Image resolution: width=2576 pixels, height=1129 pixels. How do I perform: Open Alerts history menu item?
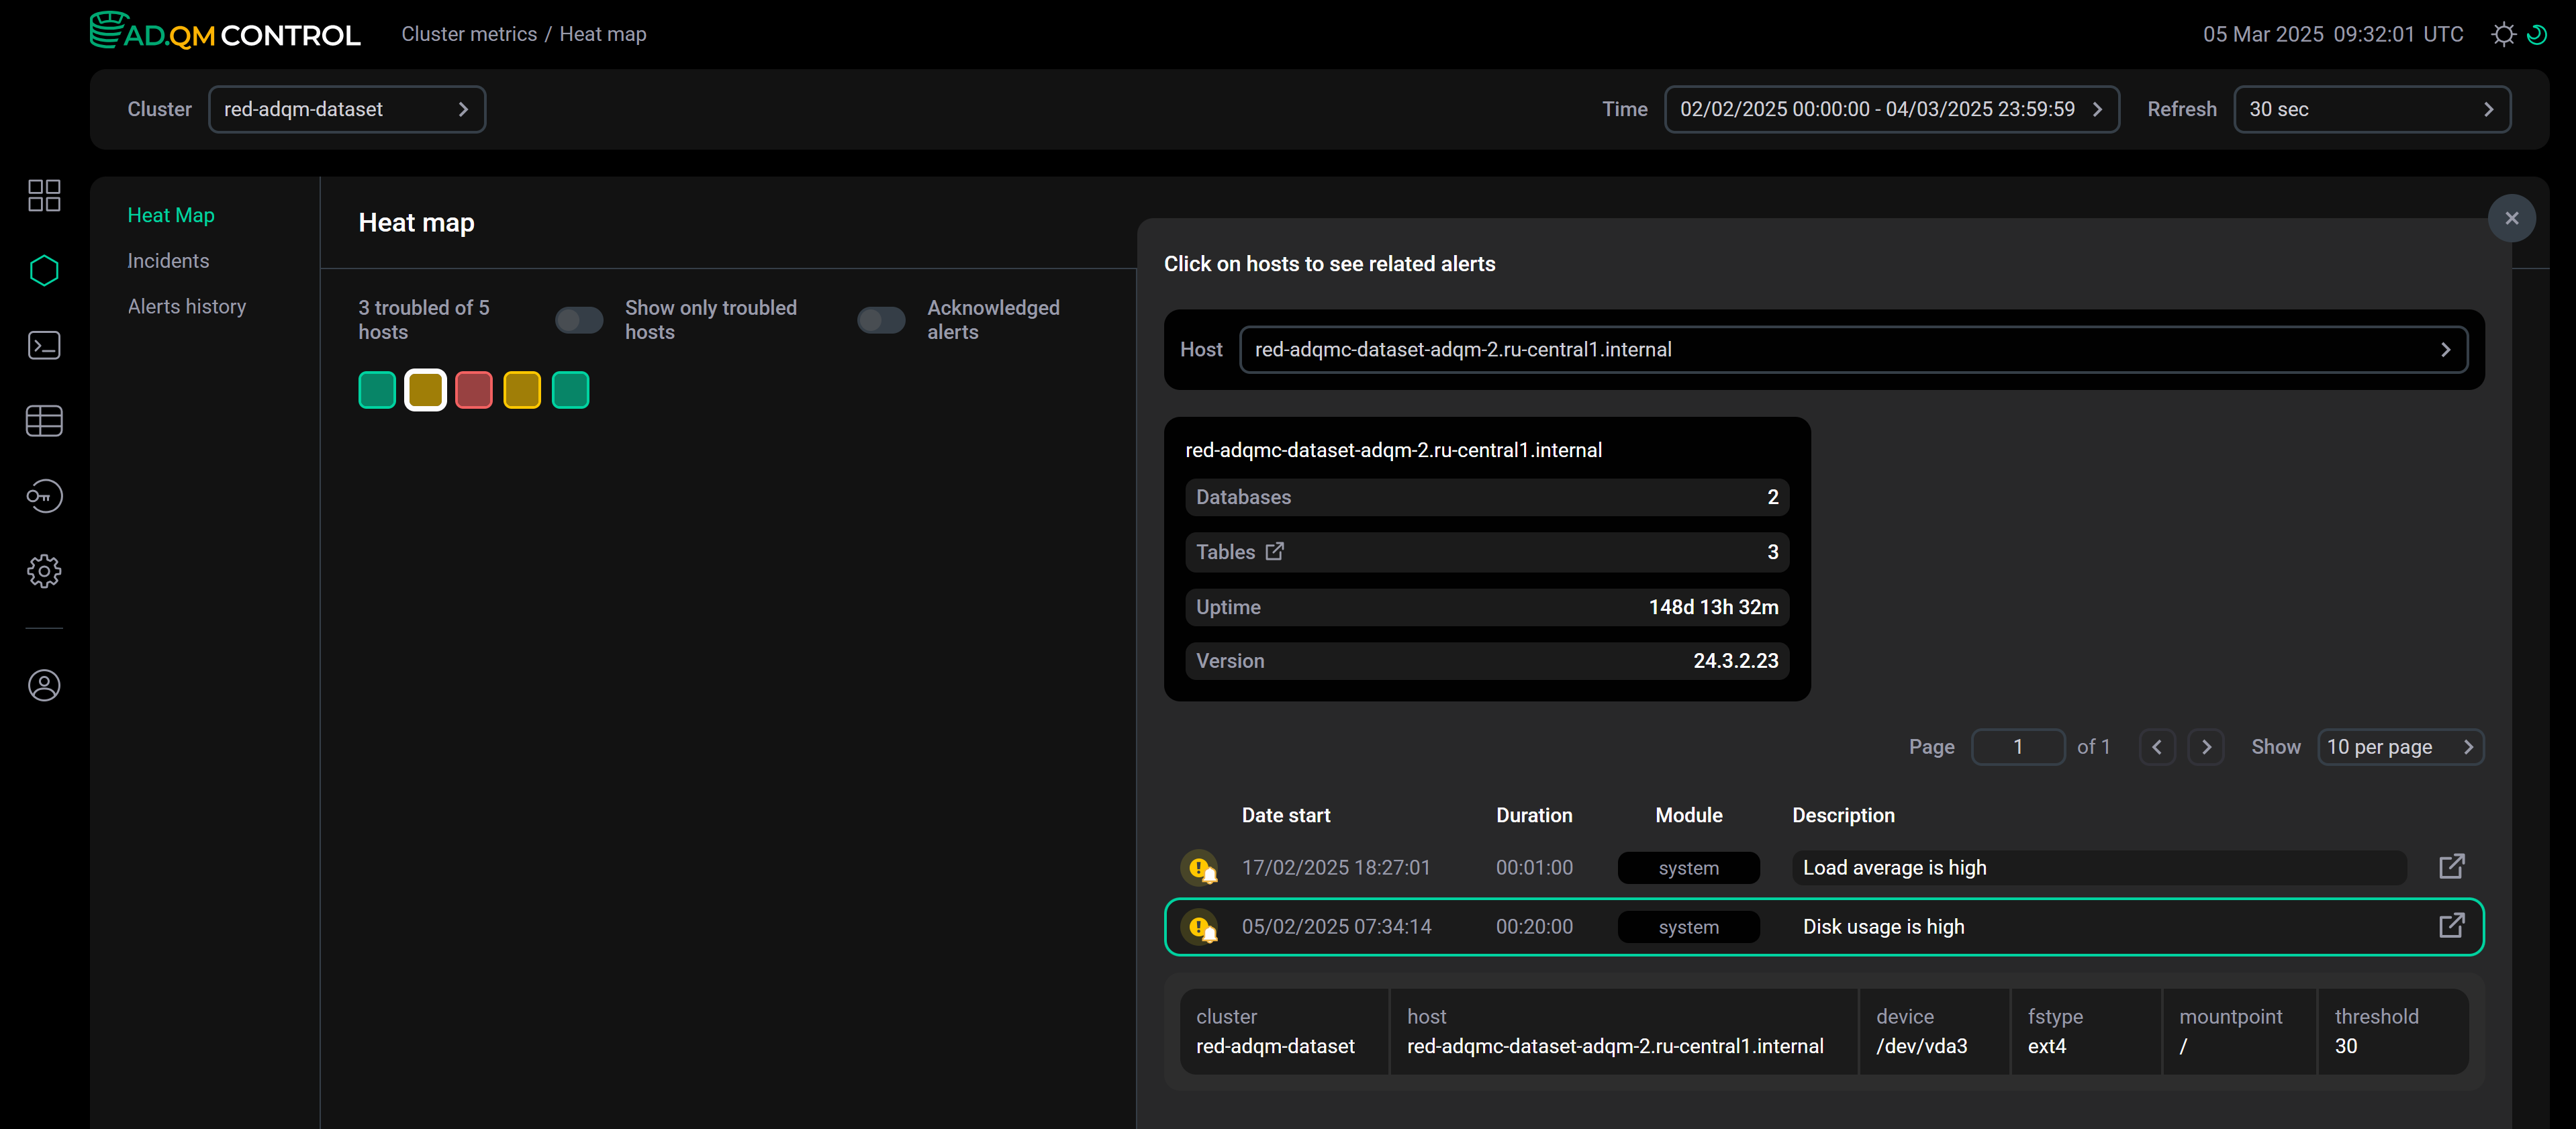coord(186,307)
